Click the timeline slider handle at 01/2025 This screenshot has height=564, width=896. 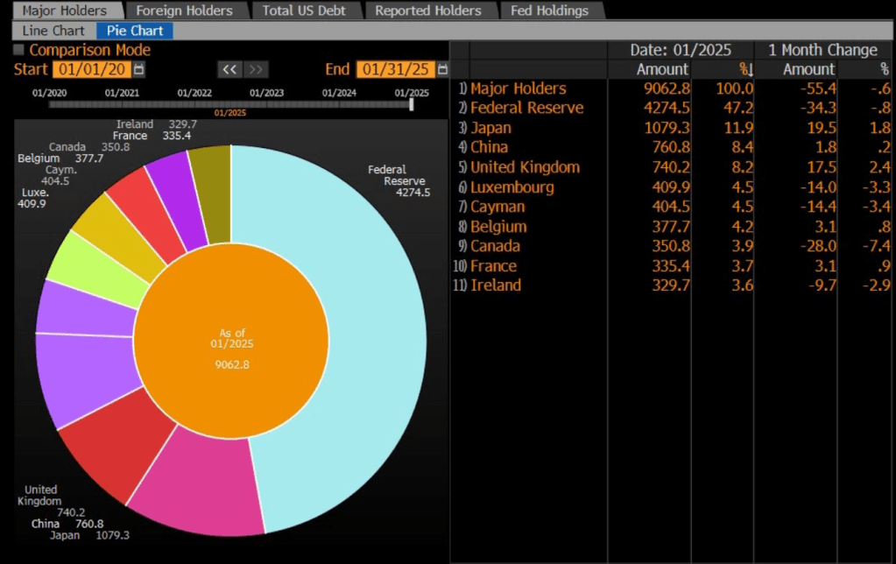411,104
